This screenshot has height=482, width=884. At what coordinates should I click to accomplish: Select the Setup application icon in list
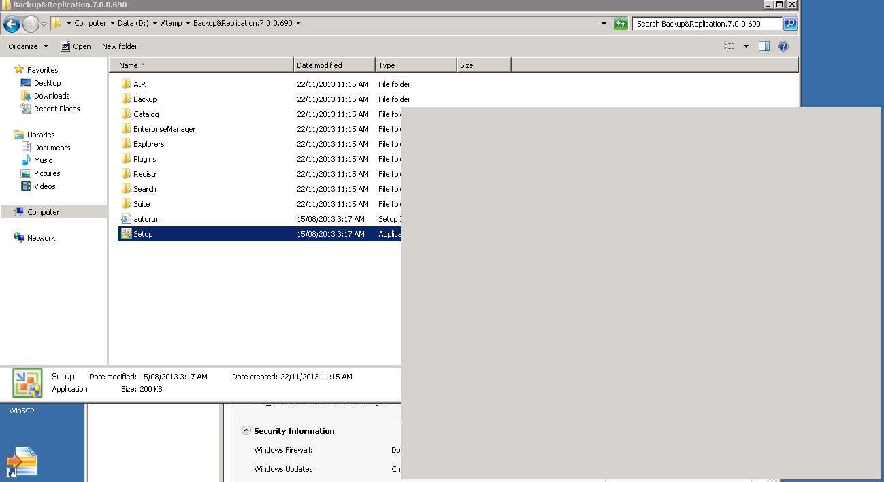[126, 234]
